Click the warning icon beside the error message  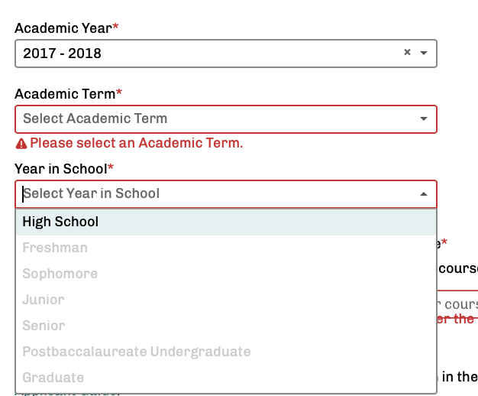click(21, 144)
